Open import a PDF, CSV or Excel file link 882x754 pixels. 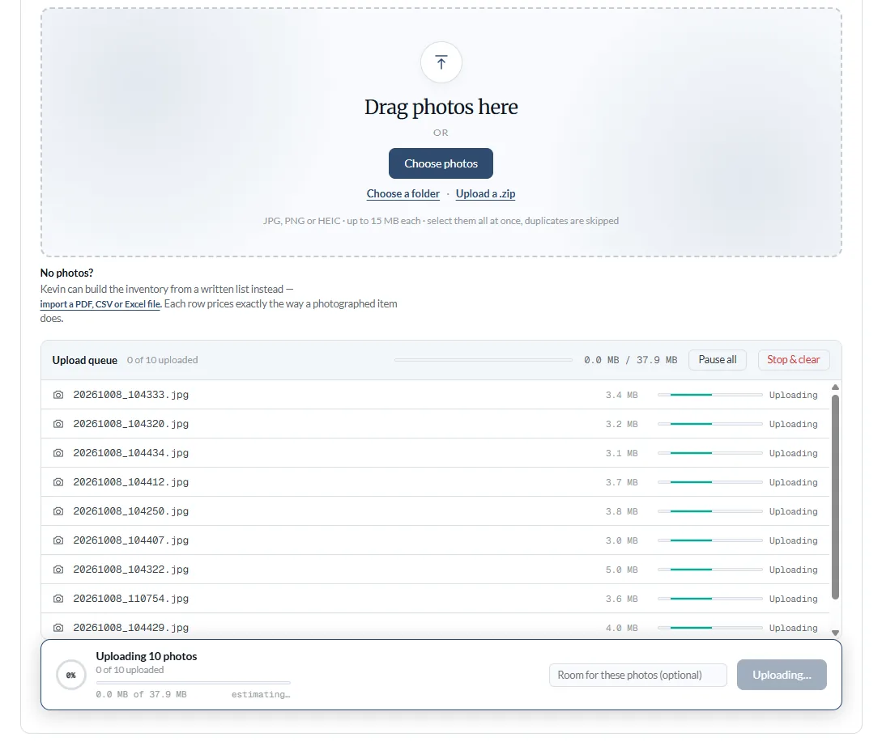coord(100,304)
